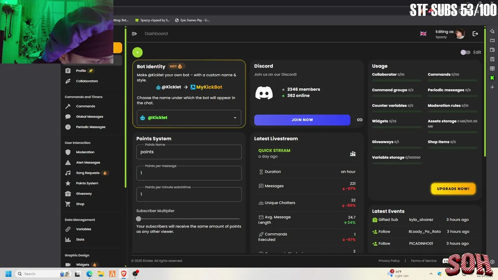Open OBS Studio from the taskbar
The height and width of the screenshot is (280, 498).
click(x=135, y=274)
